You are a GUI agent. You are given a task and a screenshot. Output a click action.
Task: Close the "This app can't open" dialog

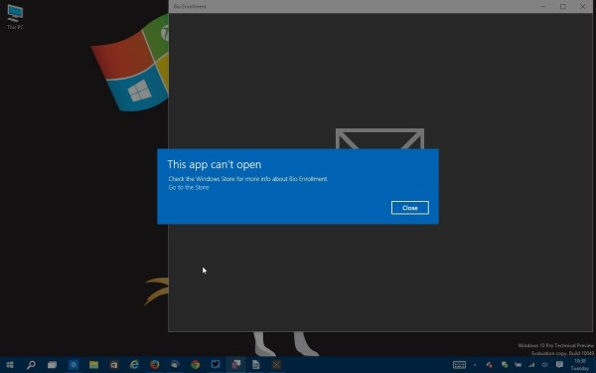409,208
